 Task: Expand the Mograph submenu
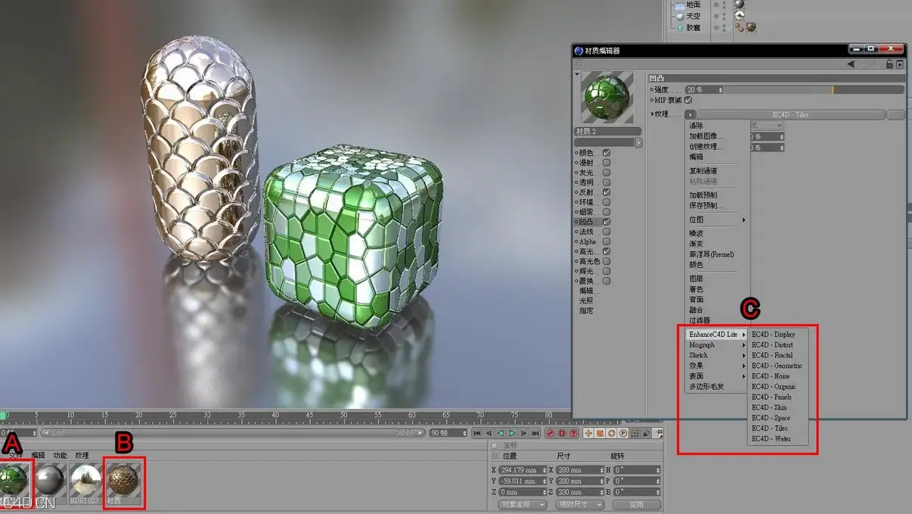point(716,345)
